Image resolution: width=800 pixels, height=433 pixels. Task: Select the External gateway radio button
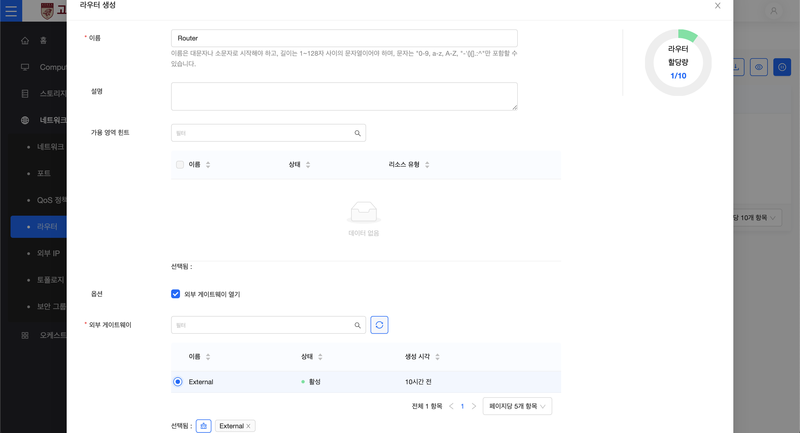tap(178, 382)
